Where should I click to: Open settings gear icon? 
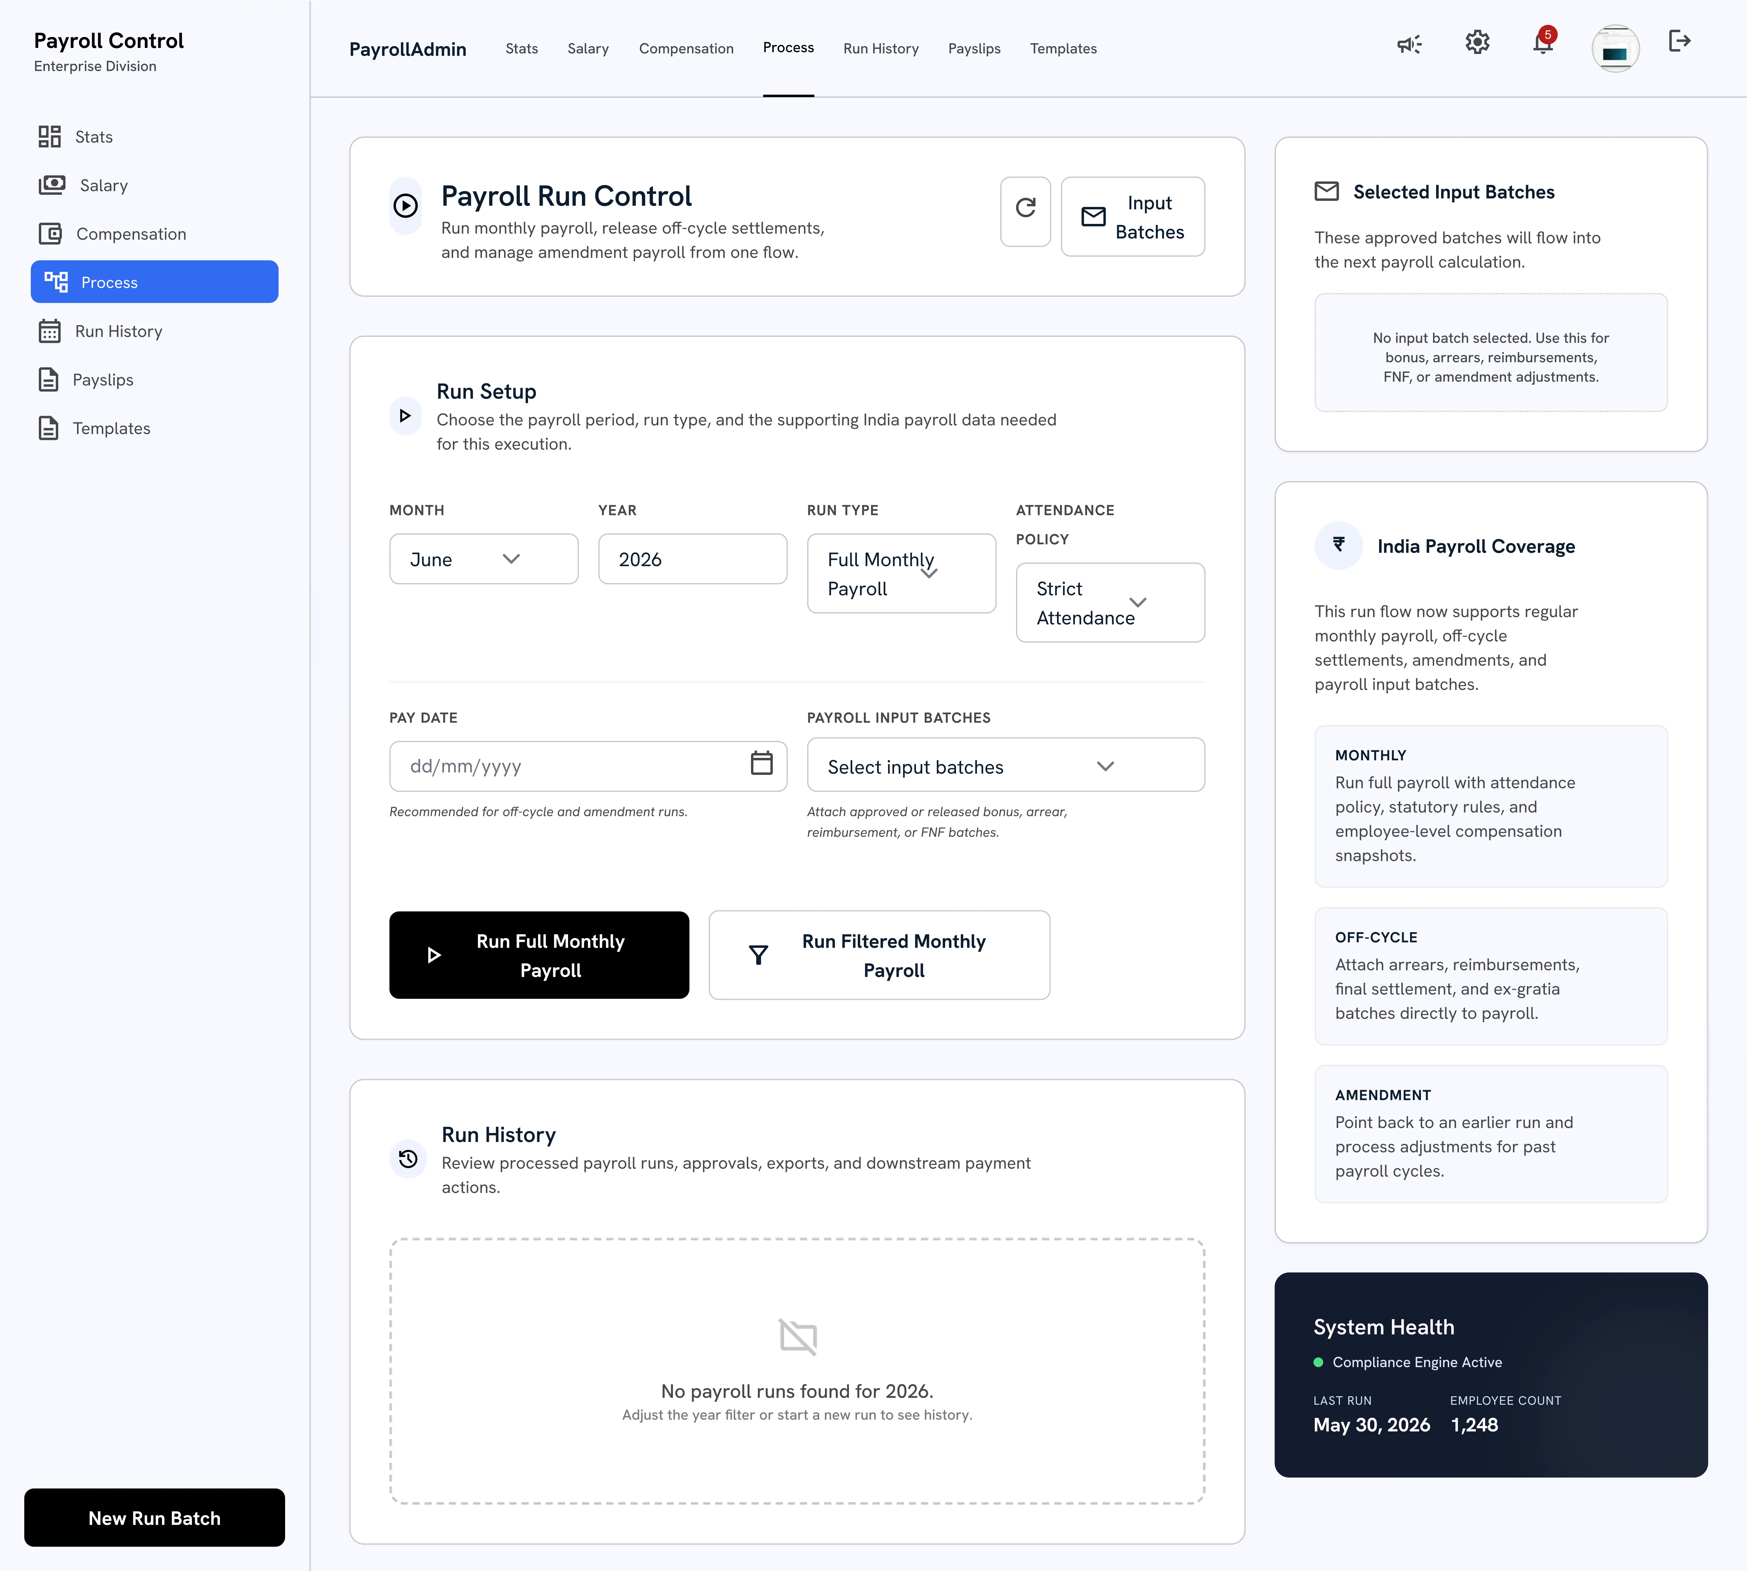tap(1478, 42)
